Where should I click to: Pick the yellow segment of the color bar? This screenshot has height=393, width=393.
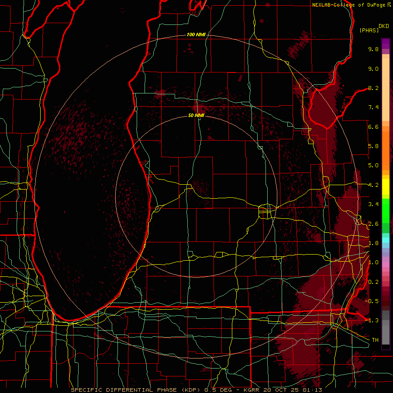(386, 187)
